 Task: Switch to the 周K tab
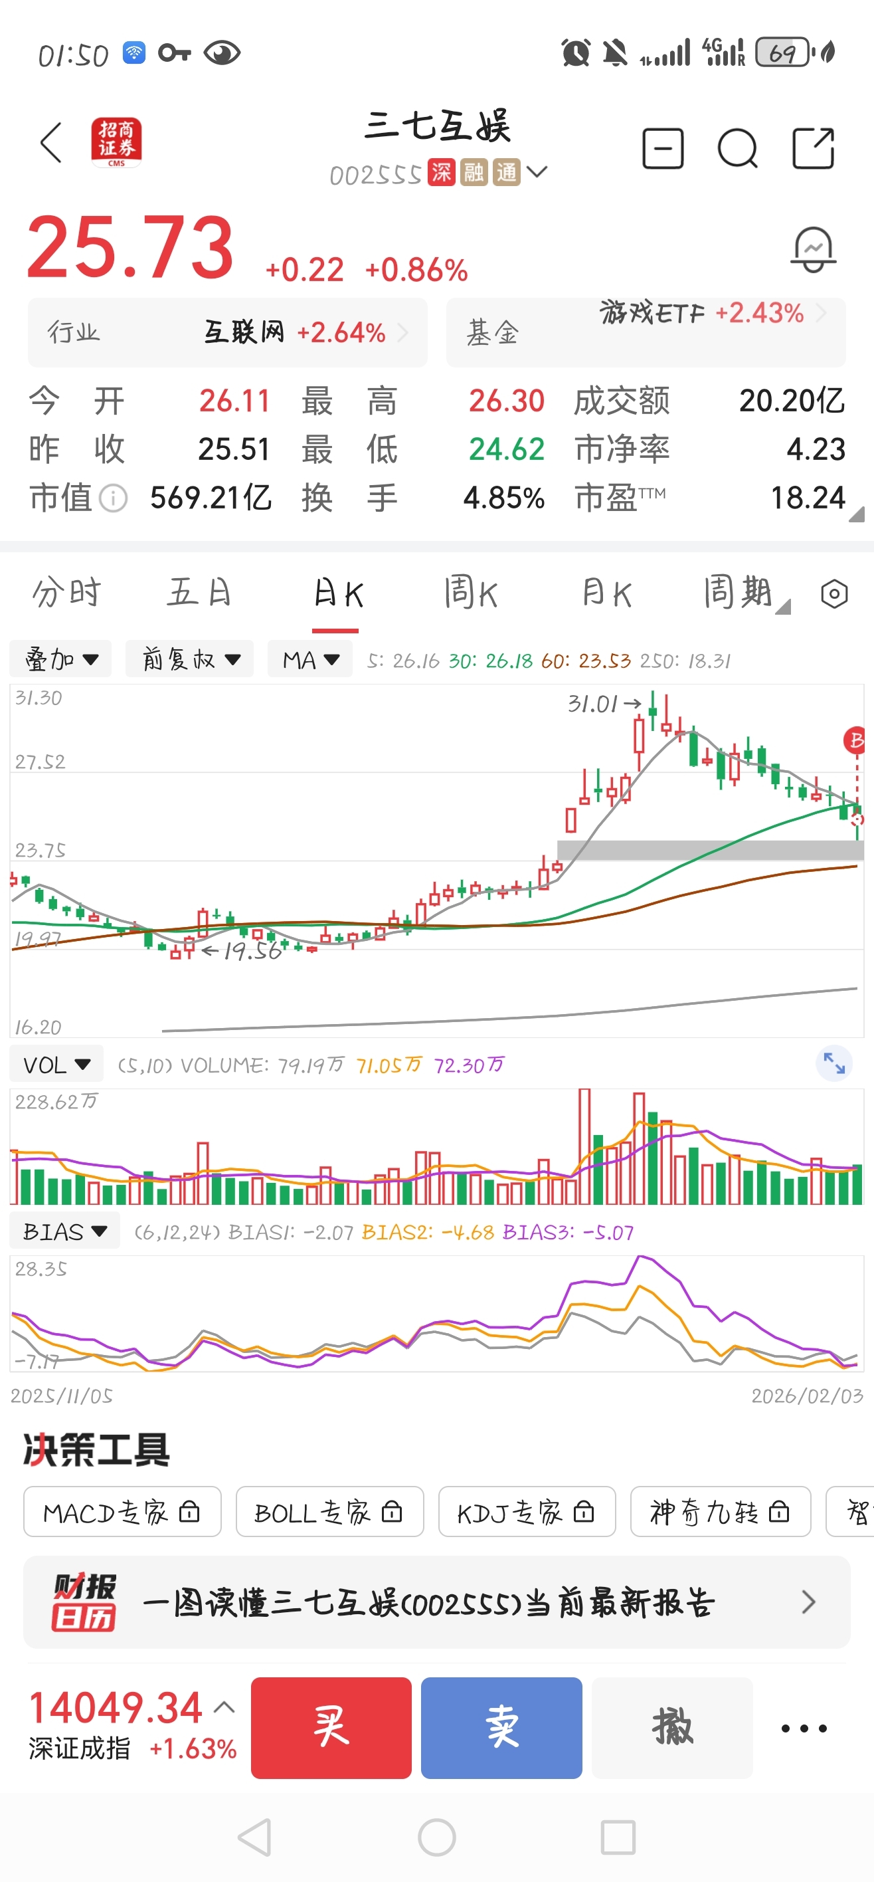[472, 593]
